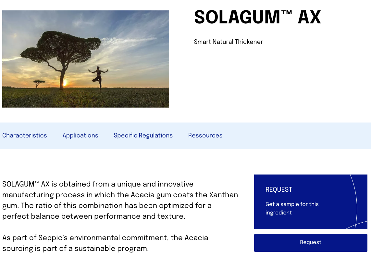Click the setting sun in the image
The image size is (371, 259).
(x=64, y=83)
